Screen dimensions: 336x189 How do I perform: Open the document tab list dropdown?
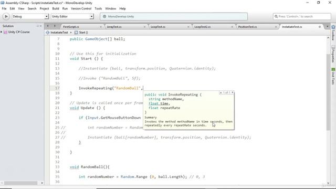click(x=327, y=27)
